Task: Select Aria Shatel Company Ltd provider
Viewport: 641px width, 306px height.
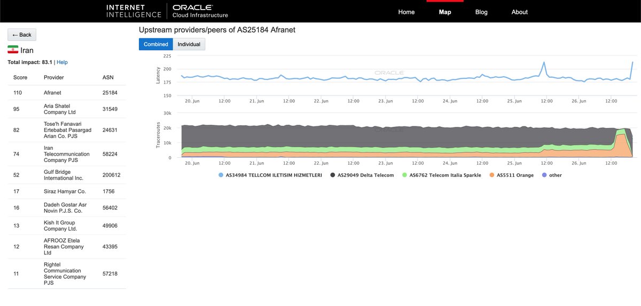Action: 67,109
